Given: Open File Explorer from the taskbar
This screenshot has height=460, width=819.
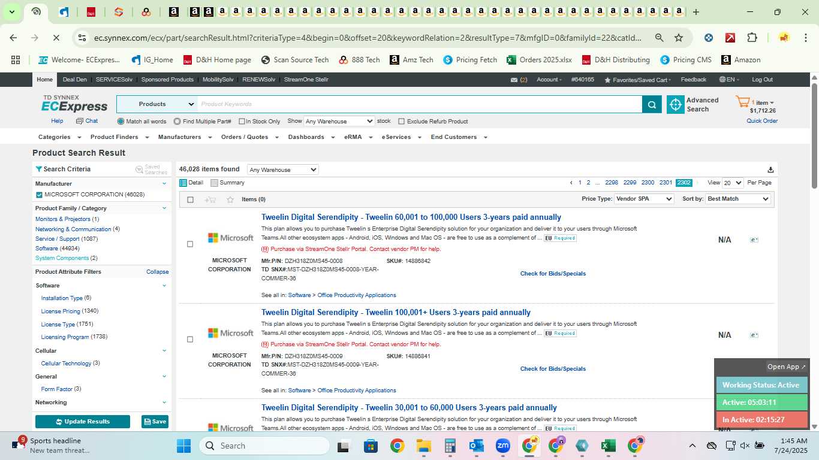Looking at the screenshot, I should tap(424, 446).
